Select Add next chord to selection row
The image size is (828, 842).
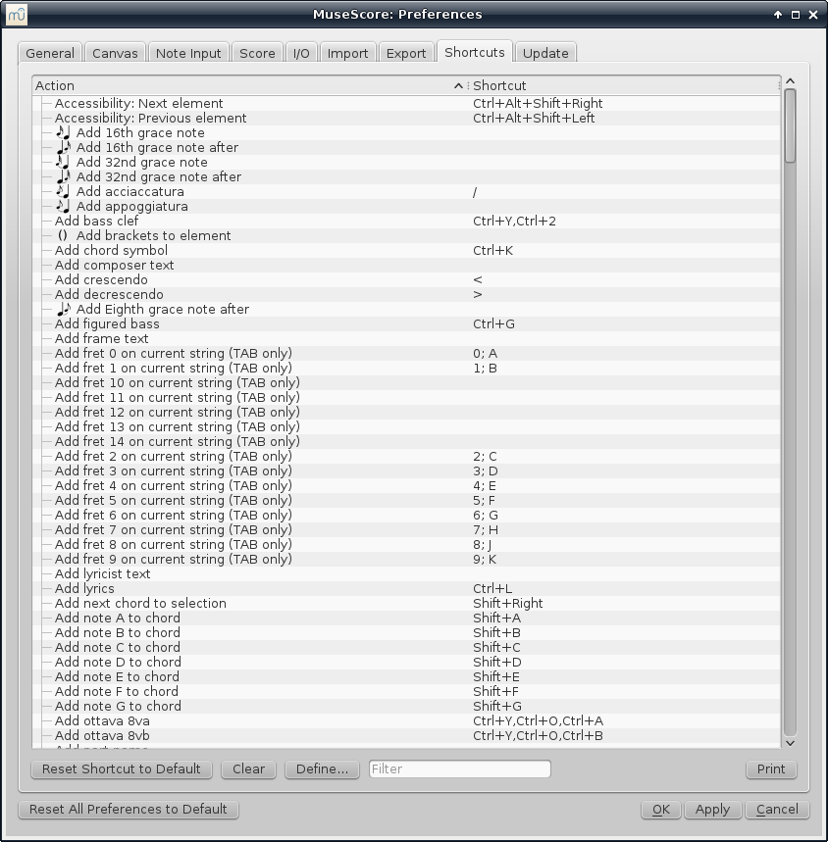pos(406,604)
